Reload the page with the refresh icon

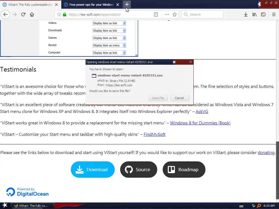23,14
